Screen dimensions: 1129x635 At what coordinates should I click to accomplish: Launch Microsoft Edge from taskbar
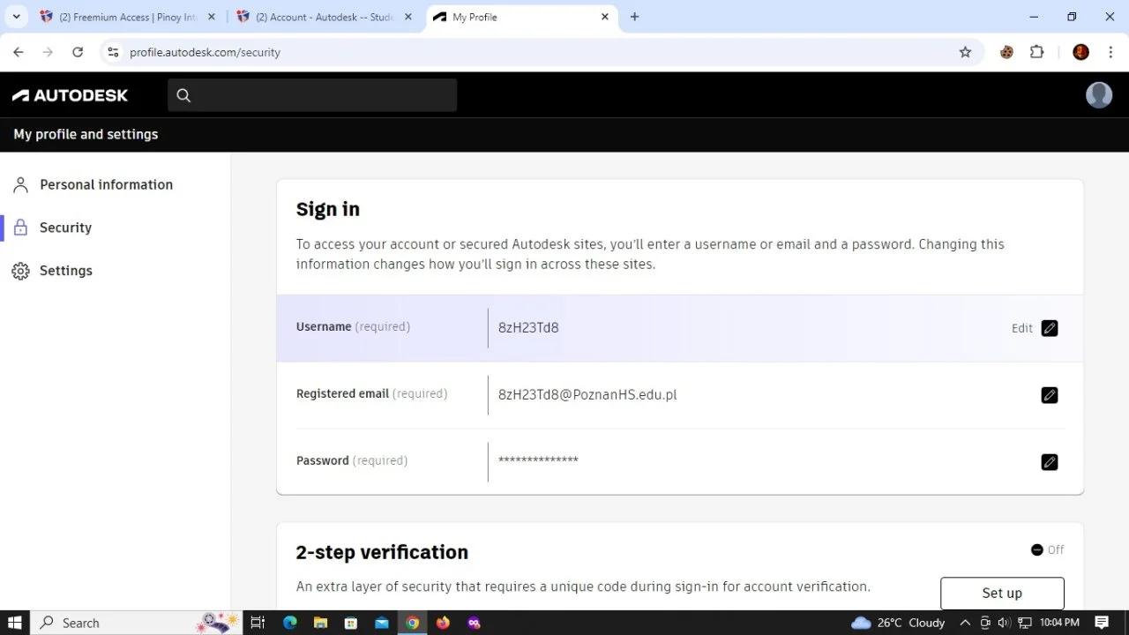[x=289, y=623]
